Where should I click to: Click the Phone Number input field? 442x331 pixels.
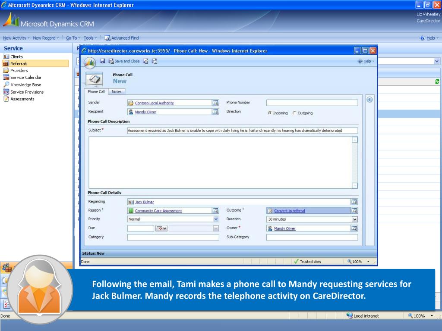(x=312, y=103)
